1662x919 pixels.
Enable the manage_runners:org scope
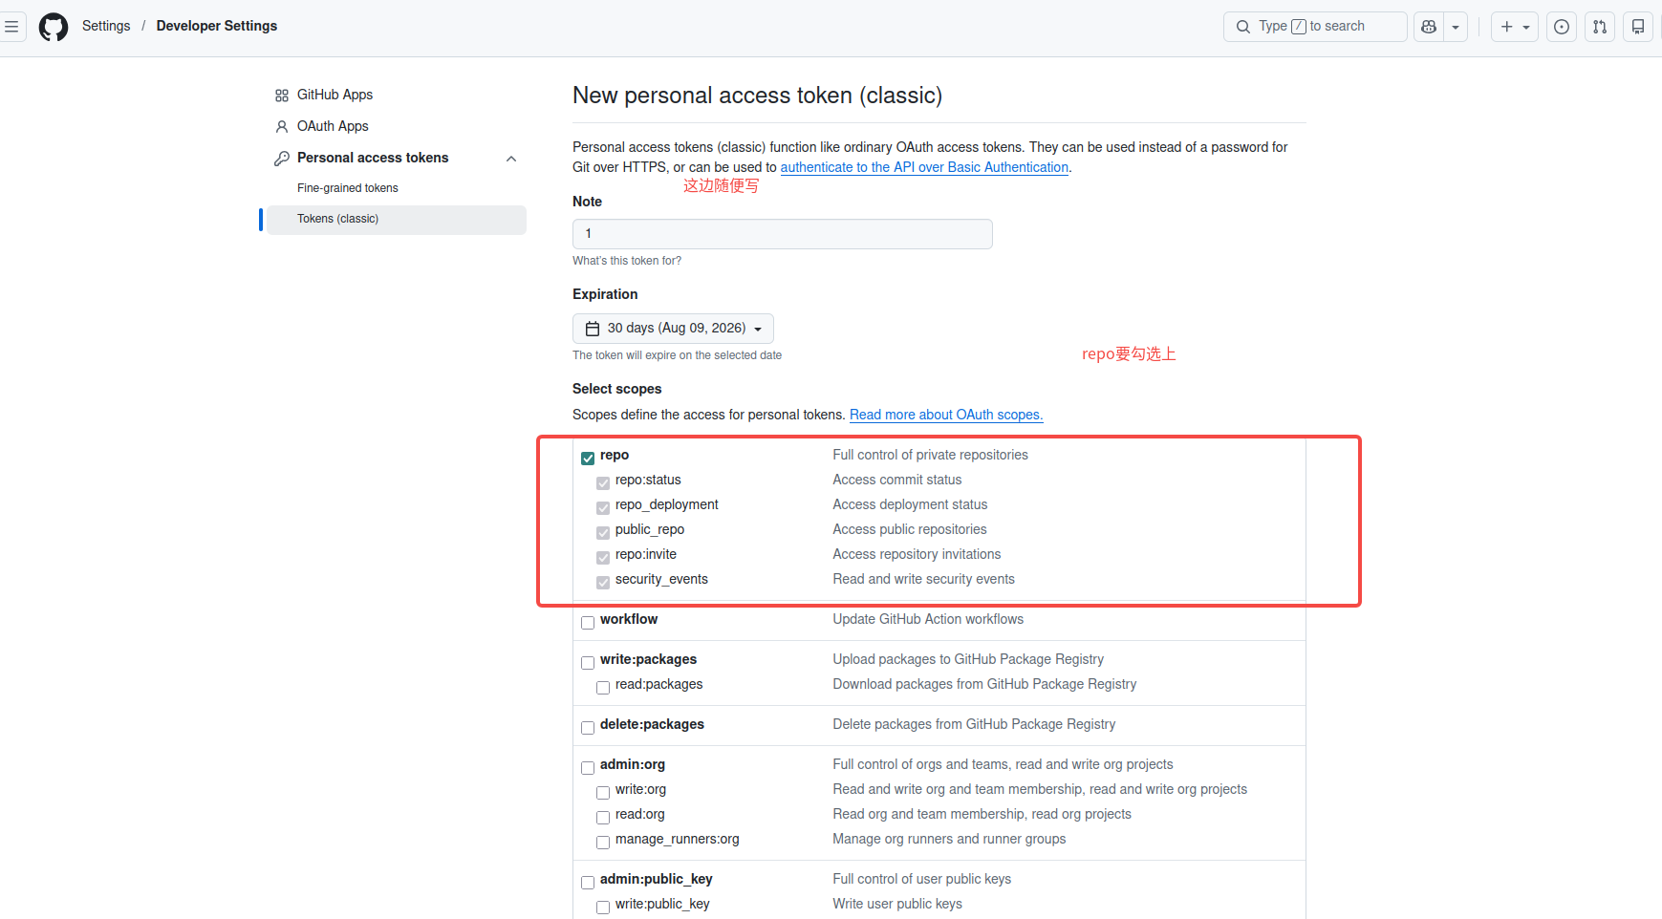pos(603,843)
